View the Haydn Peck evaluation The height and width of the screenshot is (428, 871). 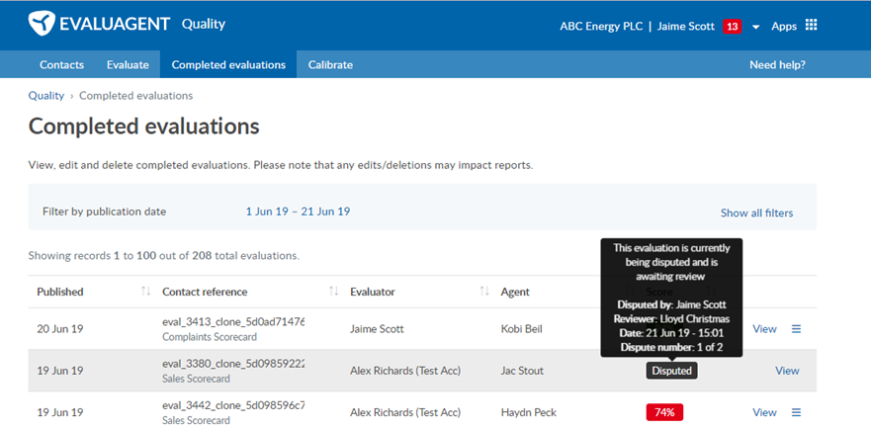(764, 412)
